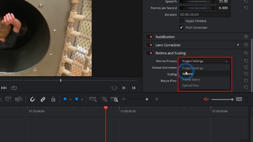Add blue marker to timeline
The width and height of the screenshot is (253, 142).
tap(77, 99)
